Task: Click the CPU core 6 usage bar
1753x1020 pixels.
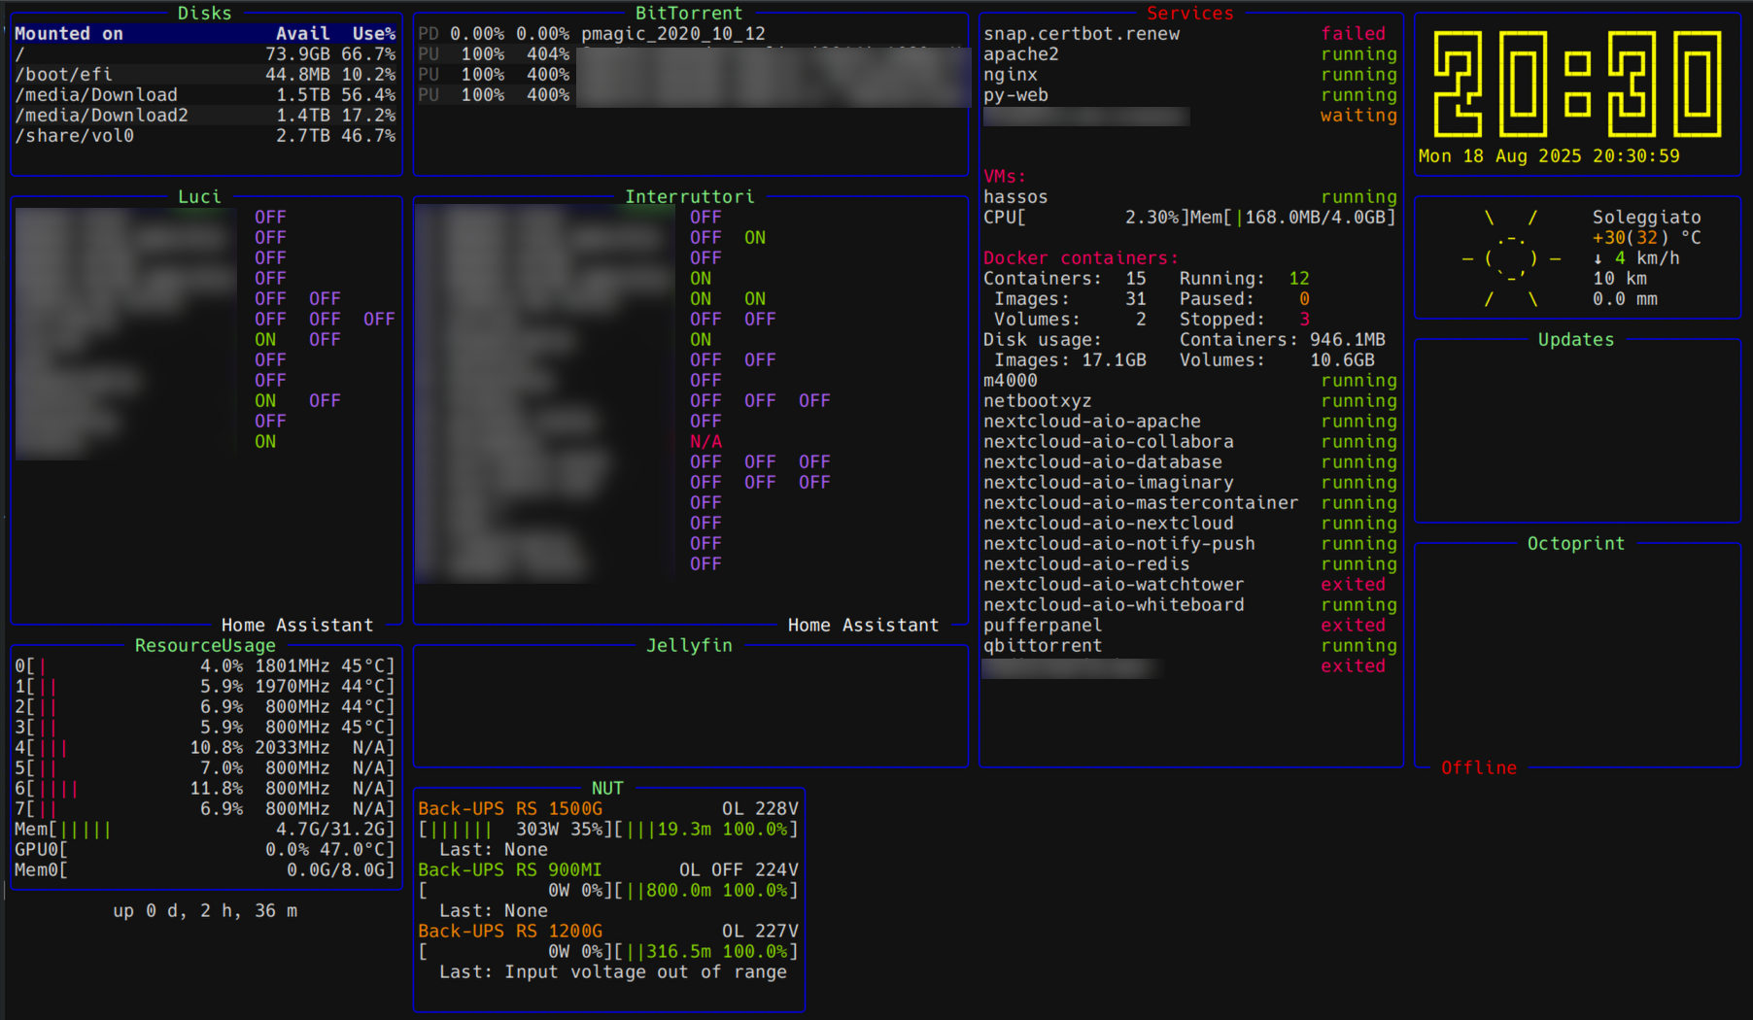Action: coord(205,789)
